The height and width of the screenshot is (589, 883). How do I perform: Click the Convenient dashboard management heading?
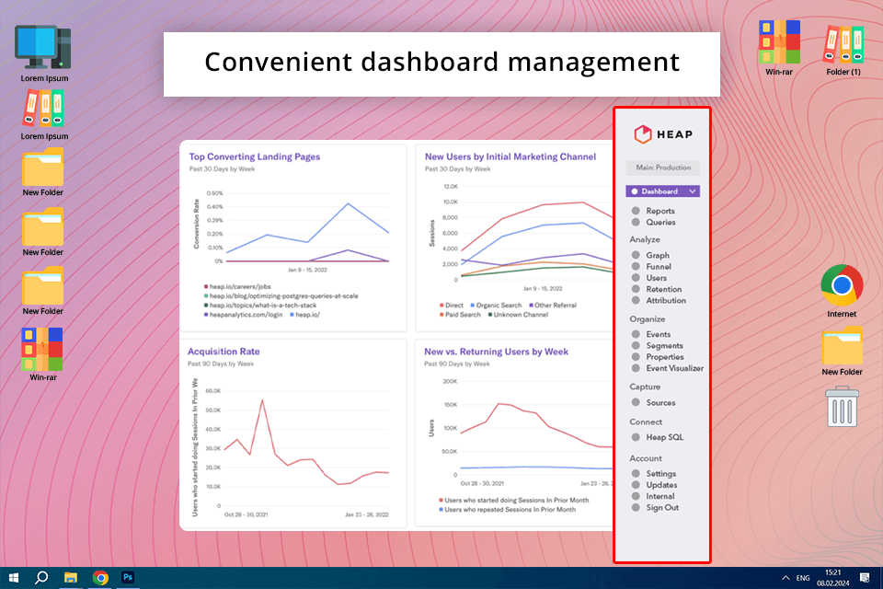[442, 62]
